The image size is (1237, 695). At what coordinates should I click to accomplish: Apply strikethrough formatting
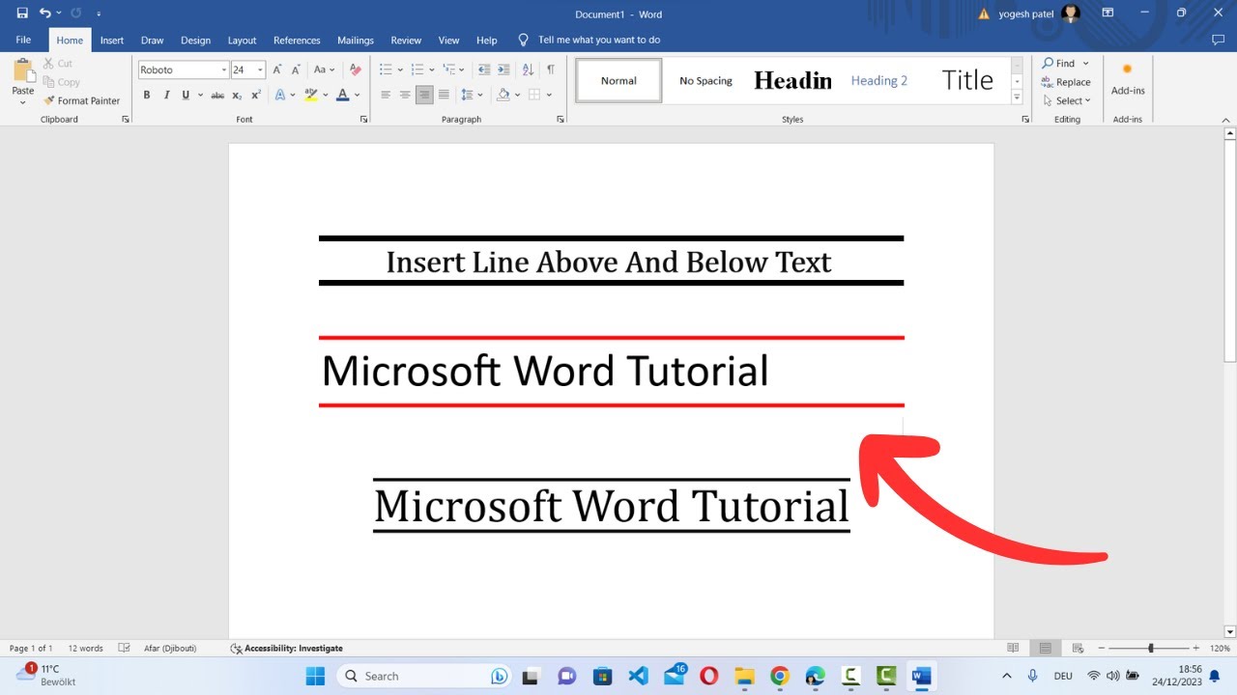[217, 95]
